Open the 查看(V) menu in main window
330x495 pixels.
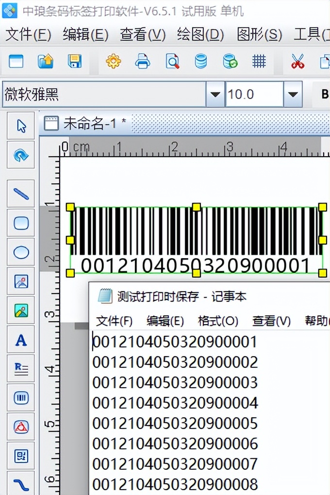point(143,34)
